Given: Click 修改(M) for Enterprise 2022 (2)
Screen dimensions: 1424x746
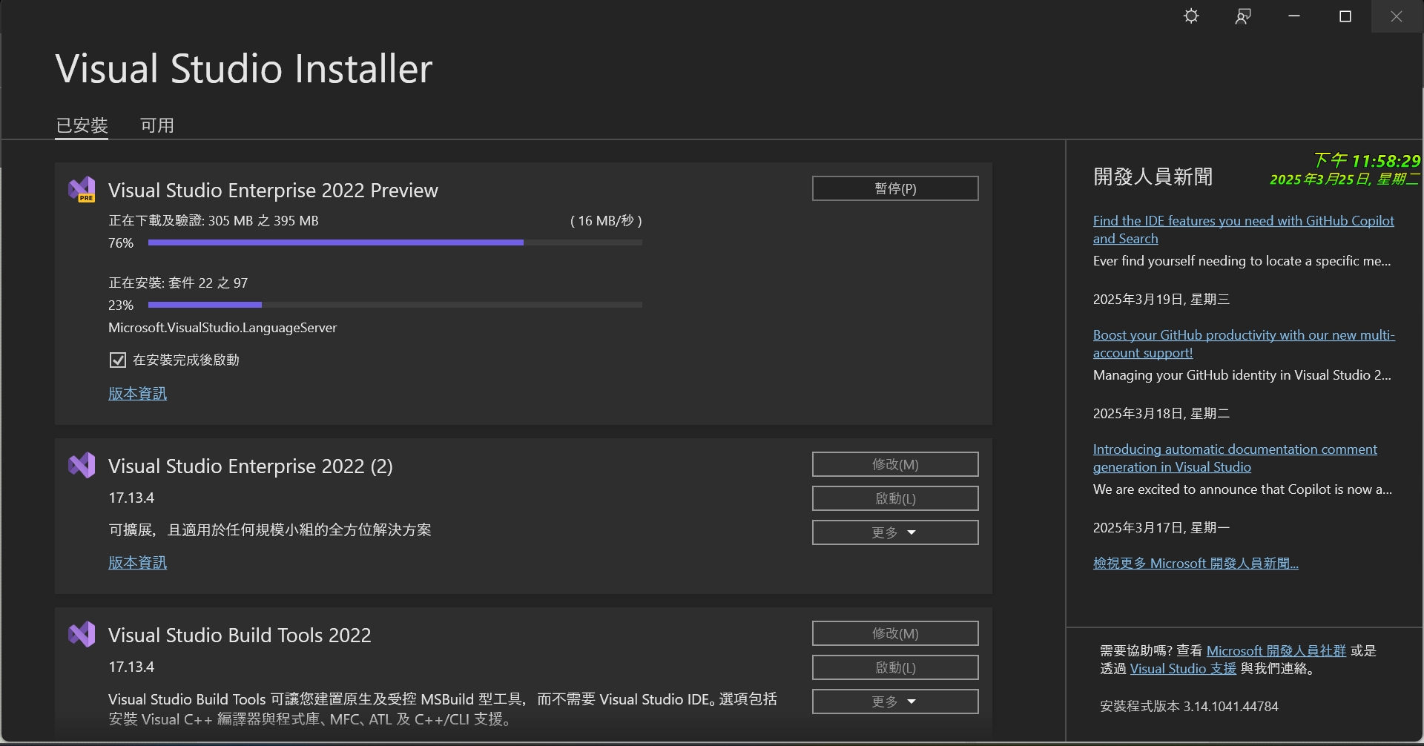Looking at the screenshot, I should point(895,464).
